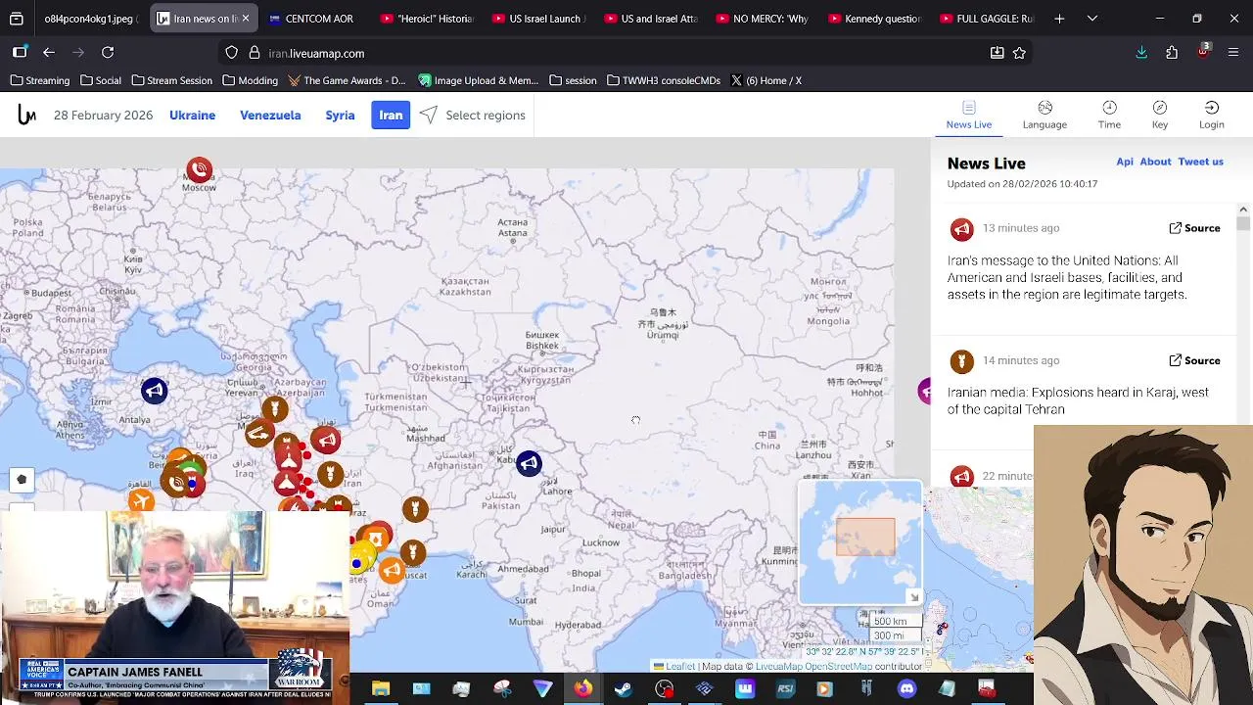Image resolution: width=1253 pixels, height=705 pixels.
Task: Open the Modding bookmarks folder
Action: [x=251, y=80]
